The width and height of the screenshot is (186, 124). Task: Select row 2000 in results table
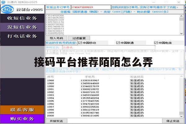click(113, 116)
